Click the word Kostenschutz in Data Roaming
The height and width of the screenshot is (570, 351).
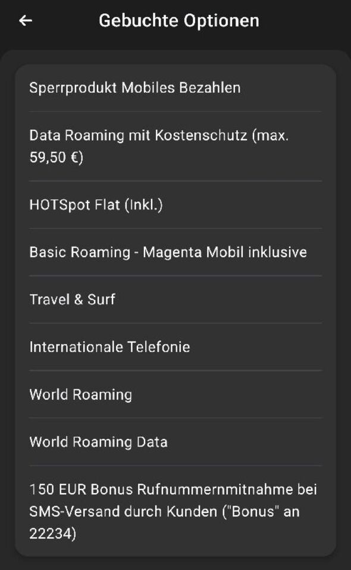[x=201, y=135]
